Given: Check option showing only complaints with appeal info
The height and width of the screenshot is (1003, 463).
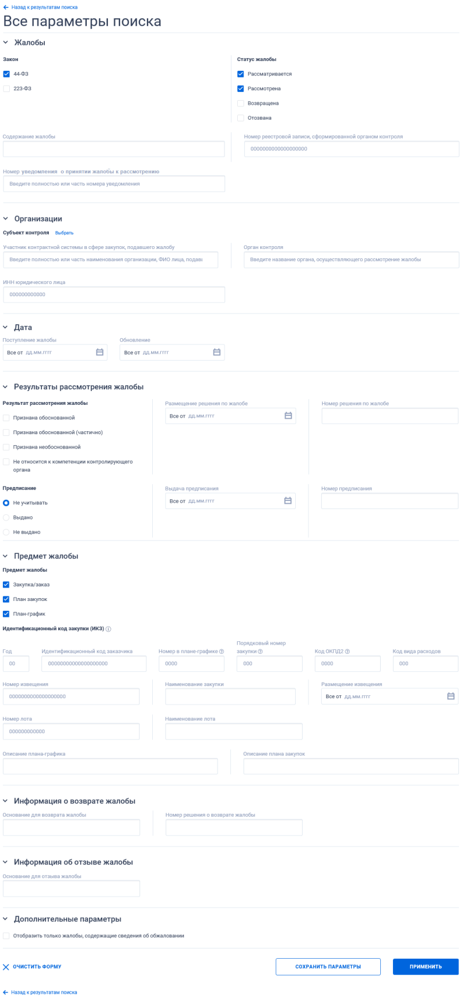Looking at the screenshot, I should (6, 936).
